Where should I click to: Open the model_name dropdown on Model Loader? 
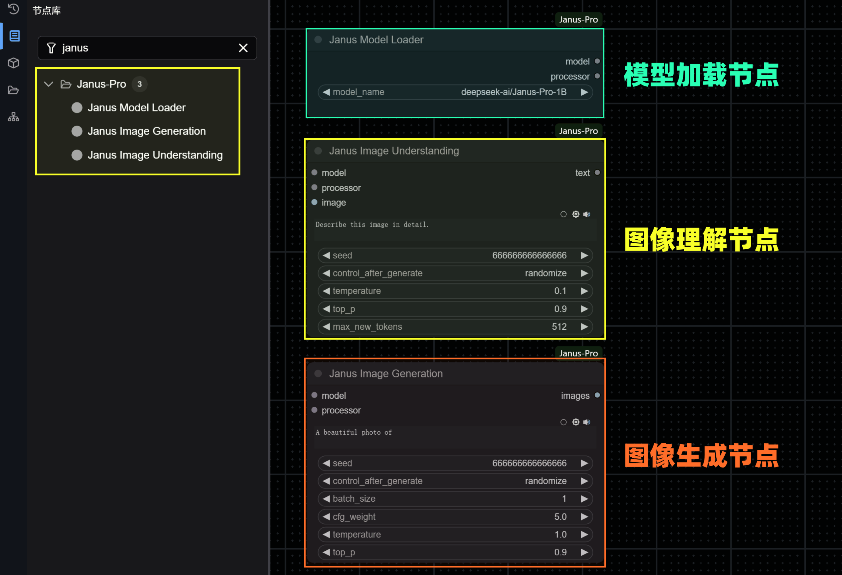[455, 92]
